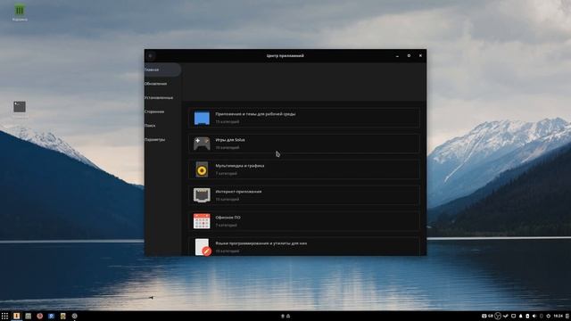Launch the yellowish app icon on the taskbar
571x321 pixels.
[63, 316]
